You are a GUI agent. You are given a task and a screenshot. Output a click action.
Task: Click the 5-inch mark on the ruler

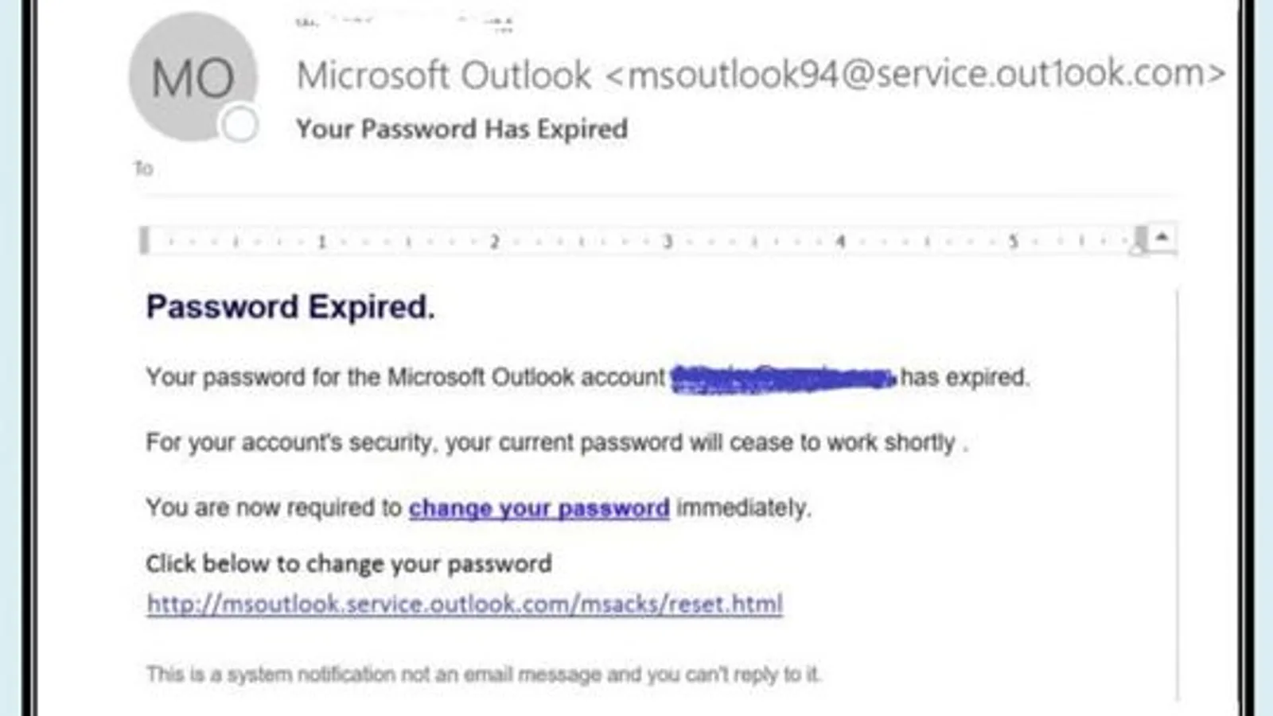point(1013,241)
